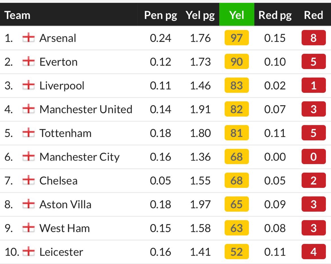Screen dimensions: 331x264
Task: Click the flag icon next to Tottenham
Action: coord(28,133)
